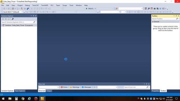Click the Team Explorer people icon in toolbar
This screenshot has height=101, width=180.
coord(157,9)
